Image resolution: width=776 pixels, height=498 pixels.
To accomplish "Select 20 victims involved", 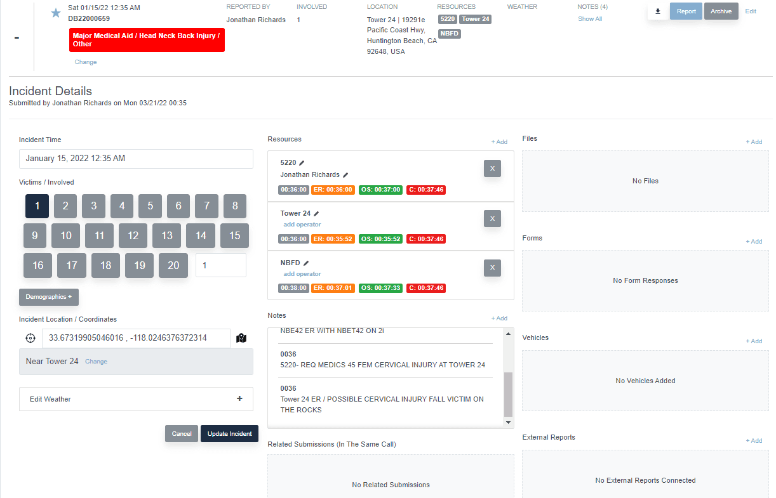I will pos(173,266).
